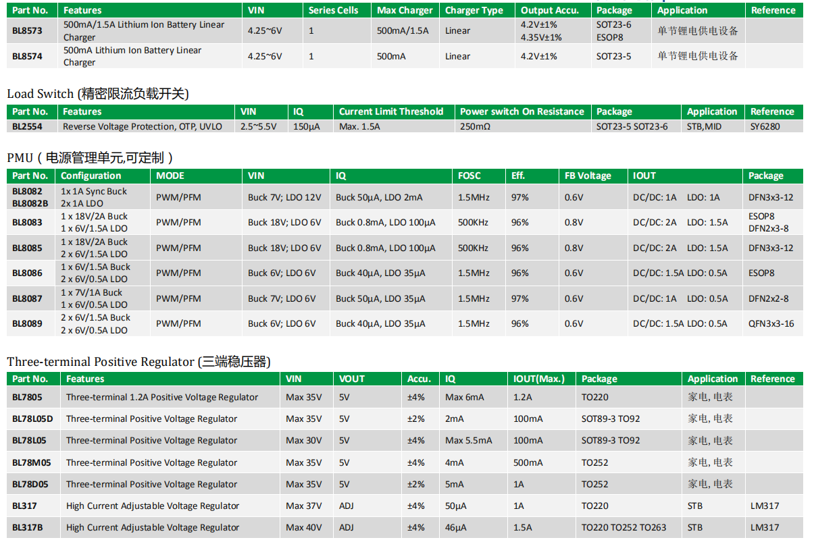
Task: Click the 'MODE' column header
Action: pos(170,175)
